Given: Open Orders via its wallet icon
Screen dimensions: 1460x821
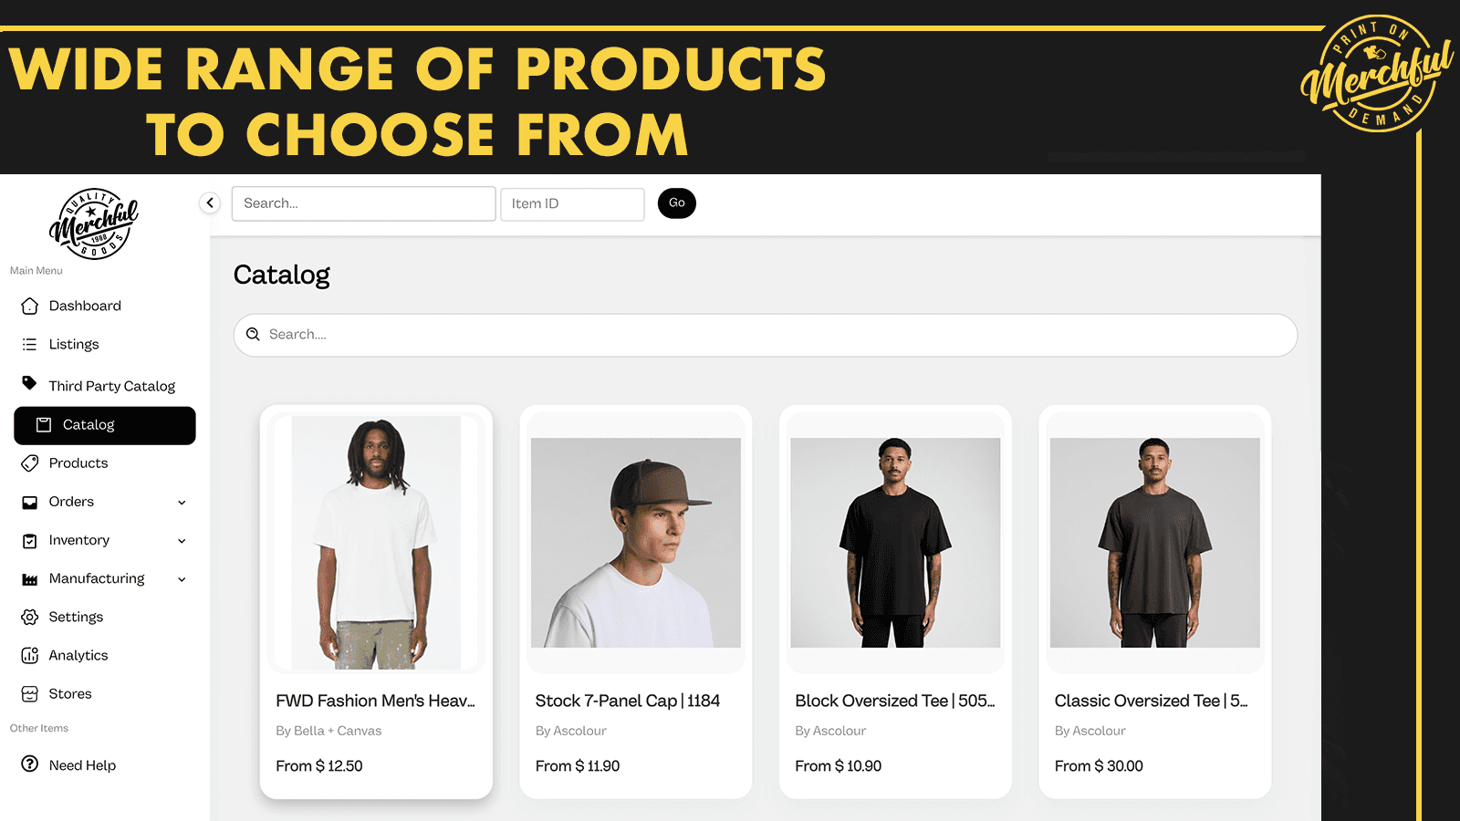Looking at the screenshot, I should pos(30,501).
